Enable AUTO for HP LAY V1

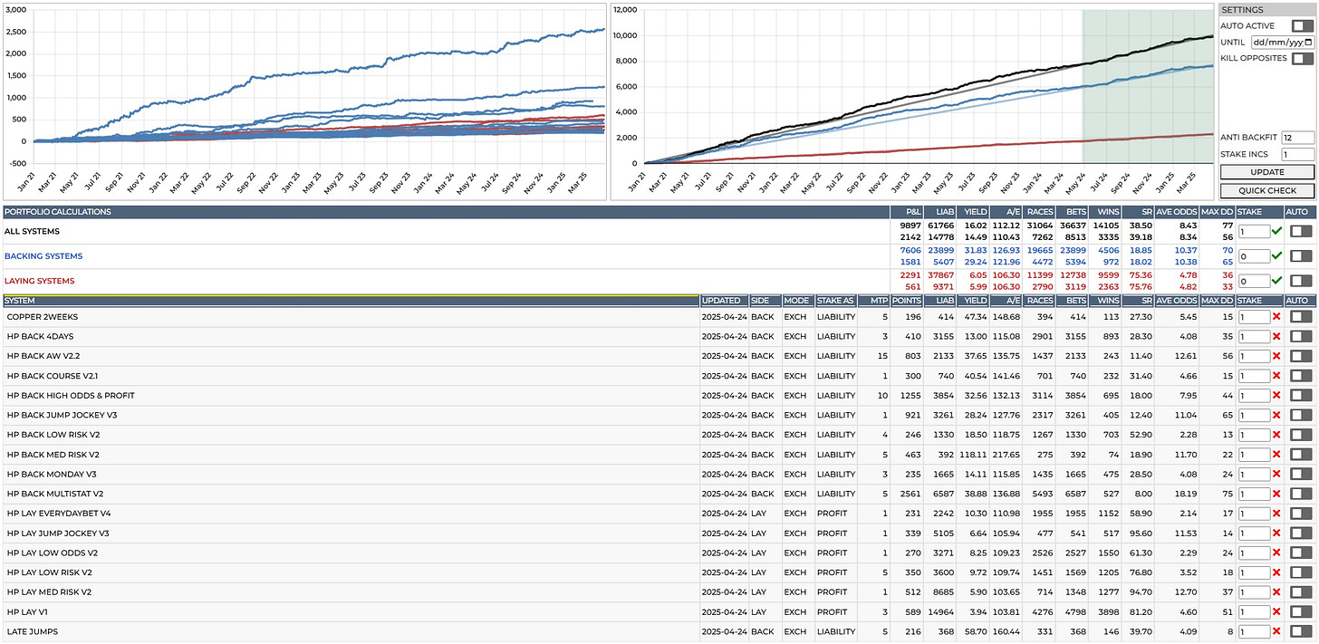tap(1301, 611)
